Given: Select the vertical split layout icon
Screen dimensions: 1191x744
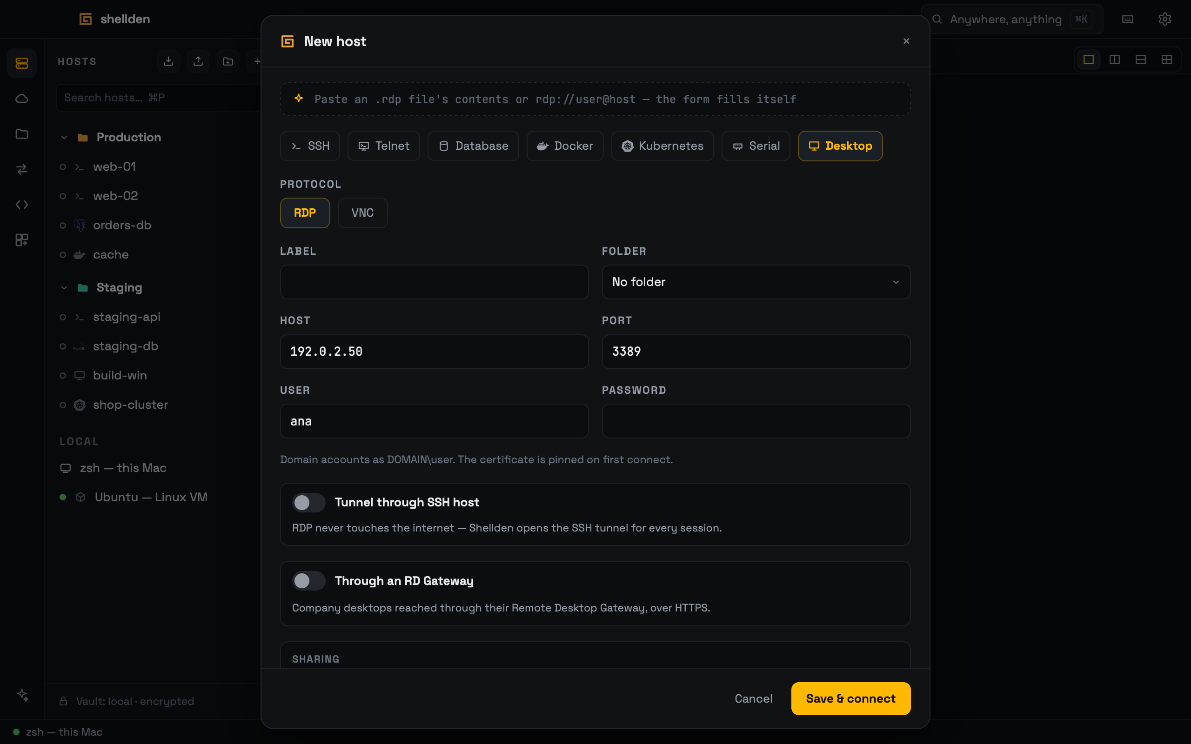Looking at the screenshot, I should (x=1115, y=60).
